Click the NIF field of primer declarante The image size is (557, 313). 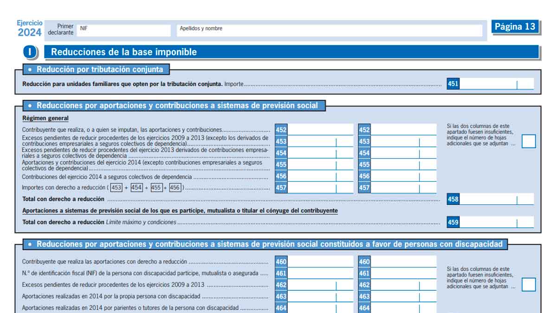click(123, 31)
